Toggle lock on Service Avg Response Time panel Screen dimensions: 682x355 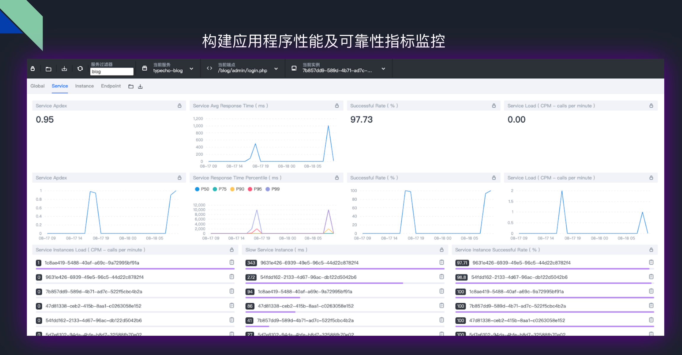(337, 106)
